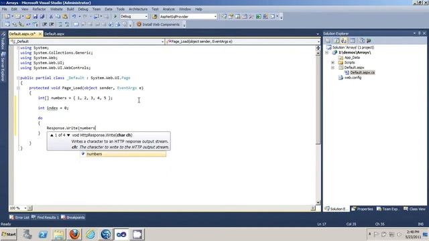The image size is (429, 241).
Task: Open the Error List tab
Action: [x=19, y=218]
